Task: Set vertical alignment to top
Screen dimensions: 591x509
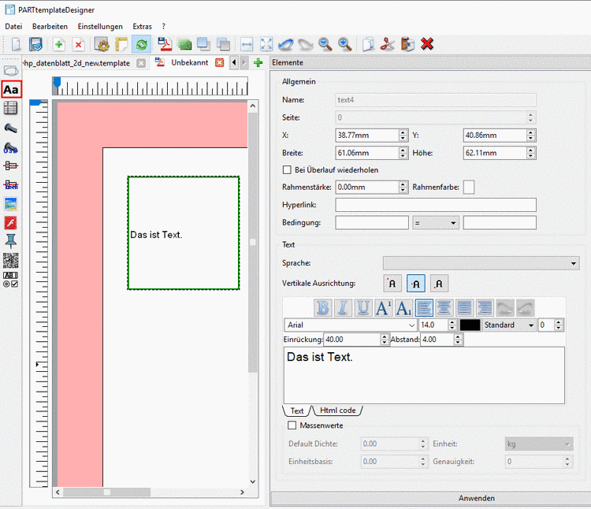Action: pos(392,284)
